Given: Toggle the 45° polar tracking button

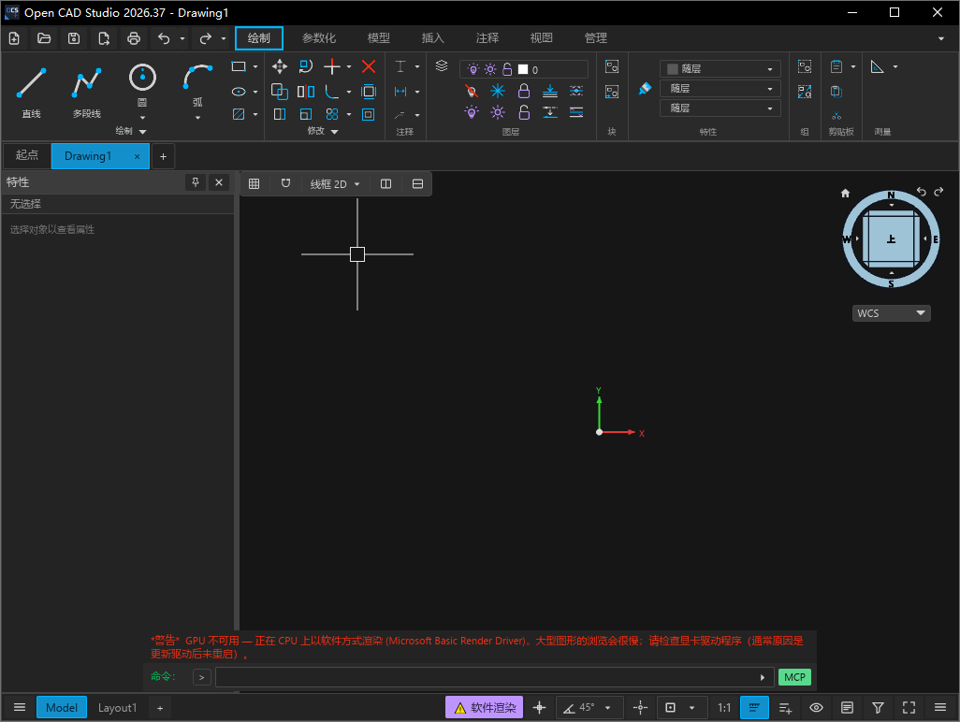Looking at the screenshot, I should [x=579, y=708].
